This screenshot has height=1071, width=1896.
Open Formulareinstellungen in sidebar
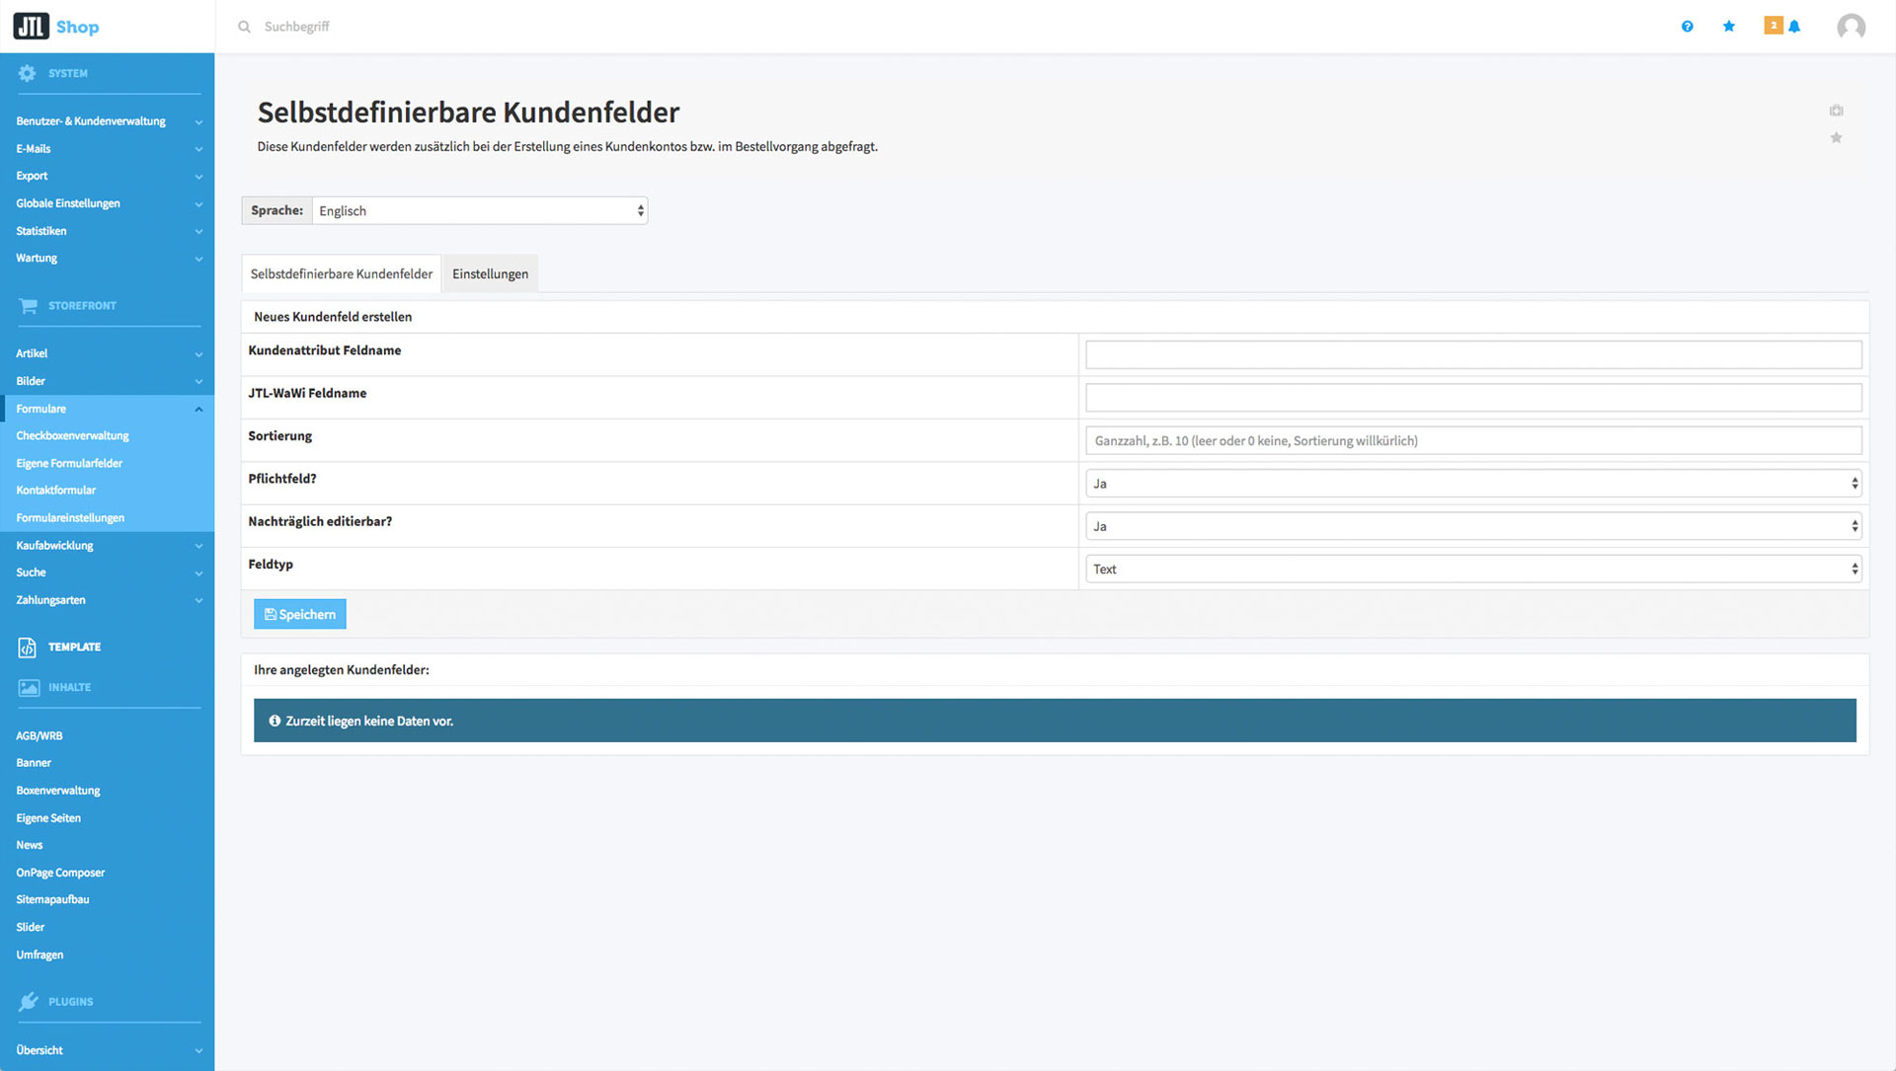pos(70,518)
